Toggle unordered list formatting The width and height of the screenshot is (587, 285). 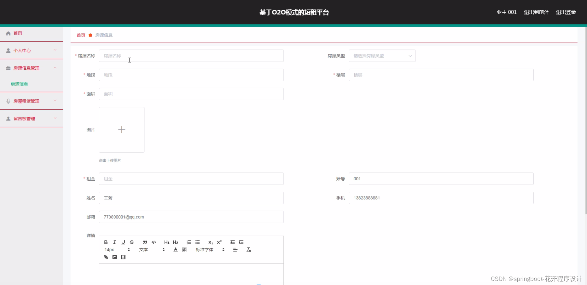point(198,242)
